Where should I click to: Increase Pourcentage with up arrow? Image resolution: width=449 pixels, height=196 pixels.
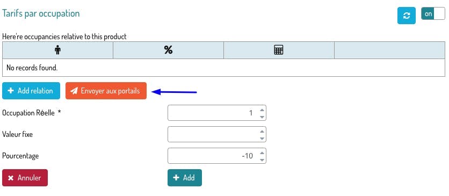point(262,153)
